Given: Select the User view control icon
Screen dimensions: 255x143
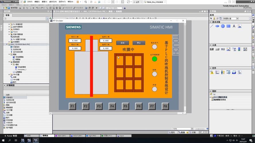Looking at the screenshot, I should (x=223, y=72).
